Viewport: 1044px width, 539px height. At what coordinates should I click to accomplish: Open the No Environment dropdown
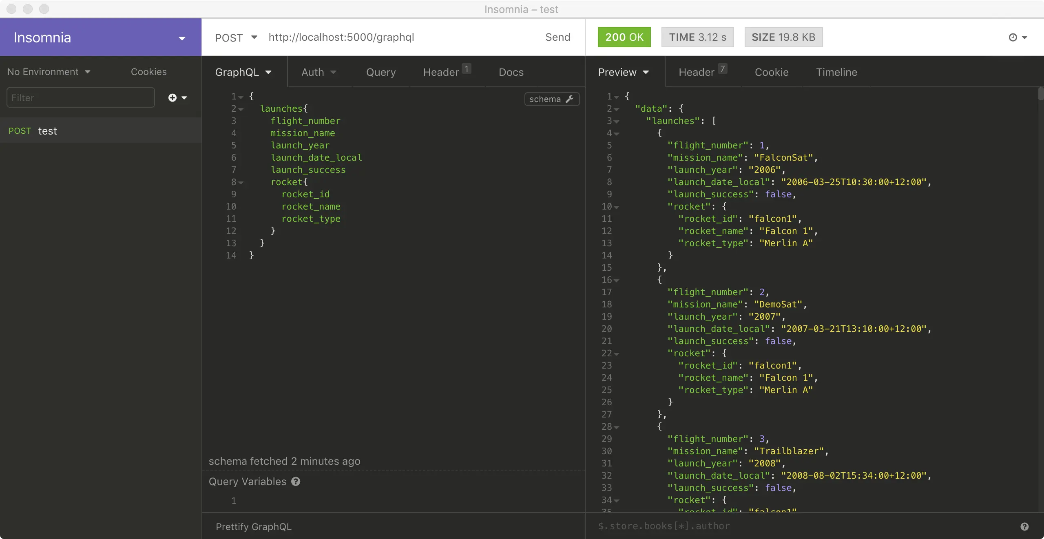click(x=49, y=72)
